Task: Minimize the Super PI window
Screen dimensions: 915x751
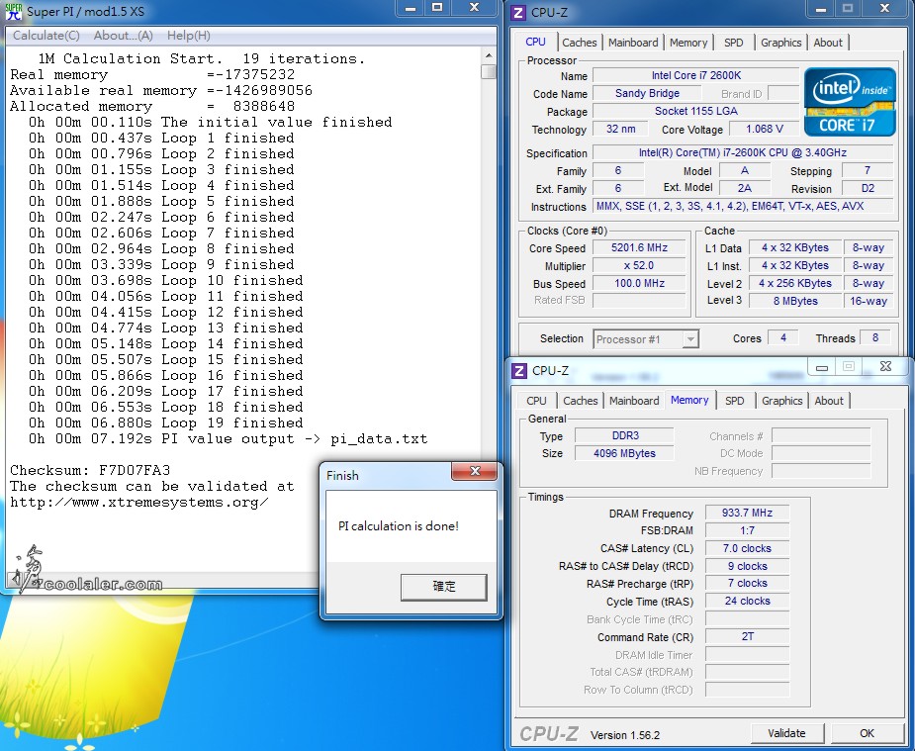Action: (x=411, y=8)
